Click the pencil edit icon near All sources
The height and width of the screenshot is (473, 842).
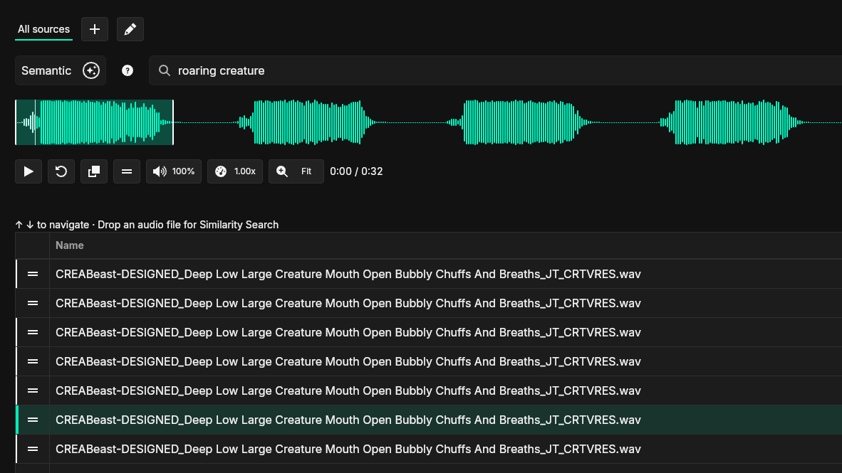130,29
